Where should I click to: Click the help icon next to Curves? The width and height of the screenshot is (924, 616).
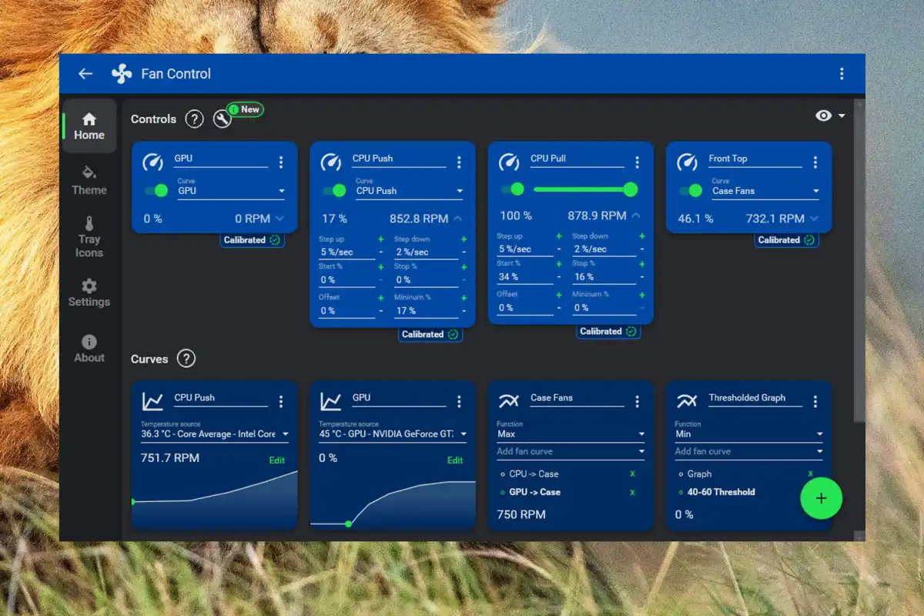pos(186,358)
